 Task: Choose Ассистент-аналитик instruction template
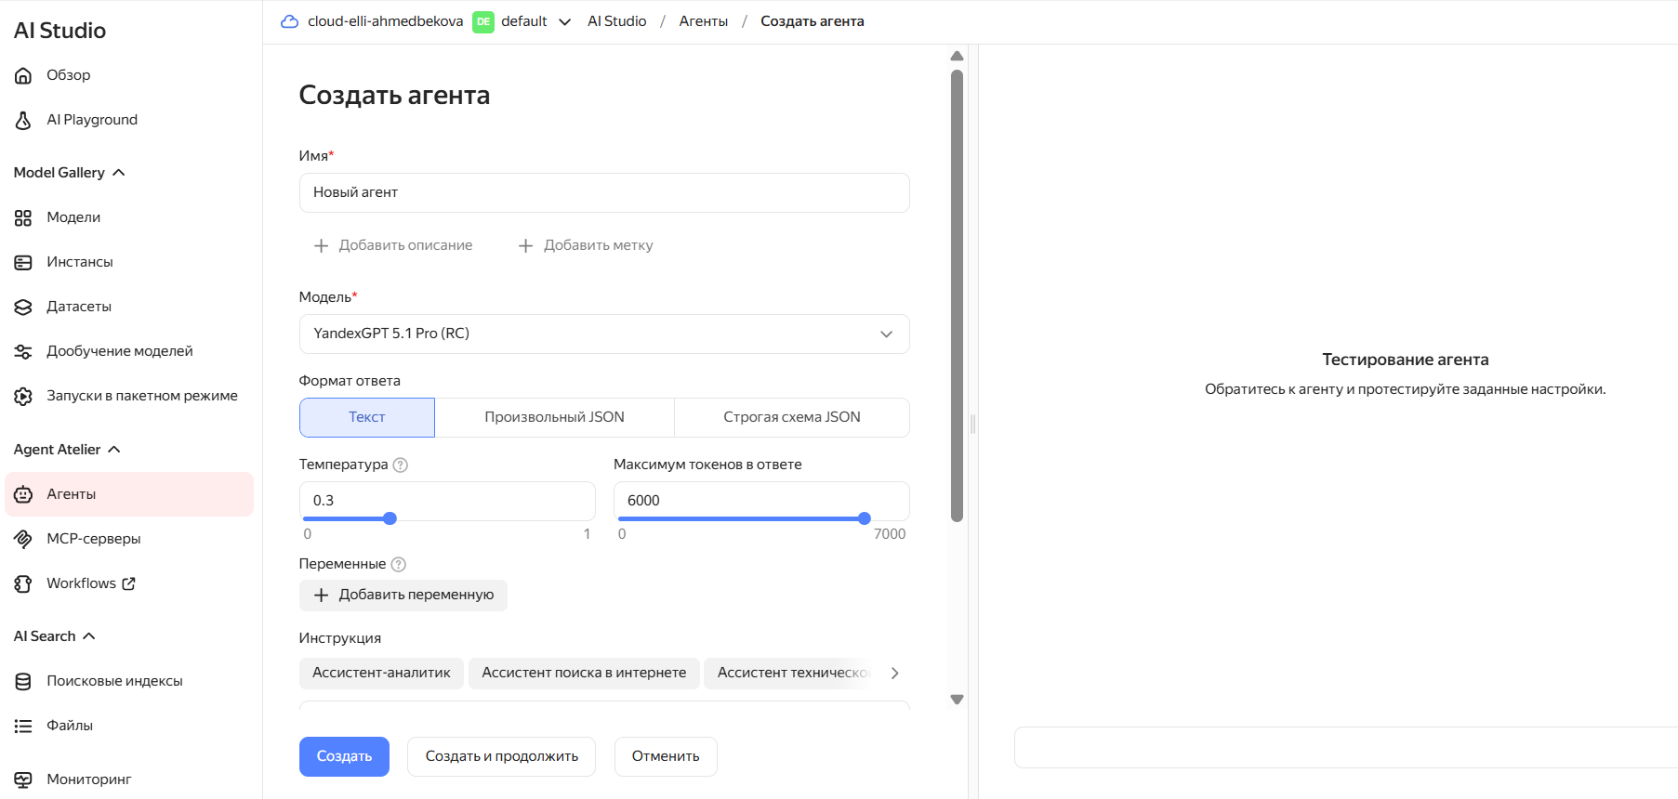pyautogui.click(x=381, y=673)
